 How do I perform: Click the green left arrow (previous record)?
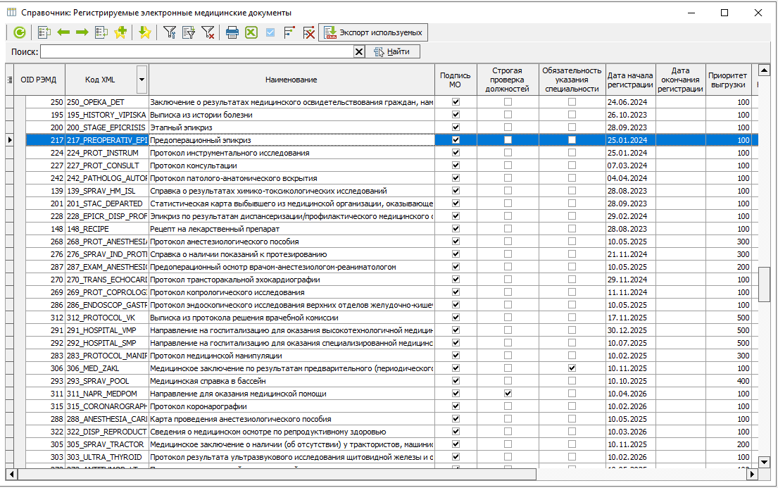pyautogui.click(x=63, y=33)
